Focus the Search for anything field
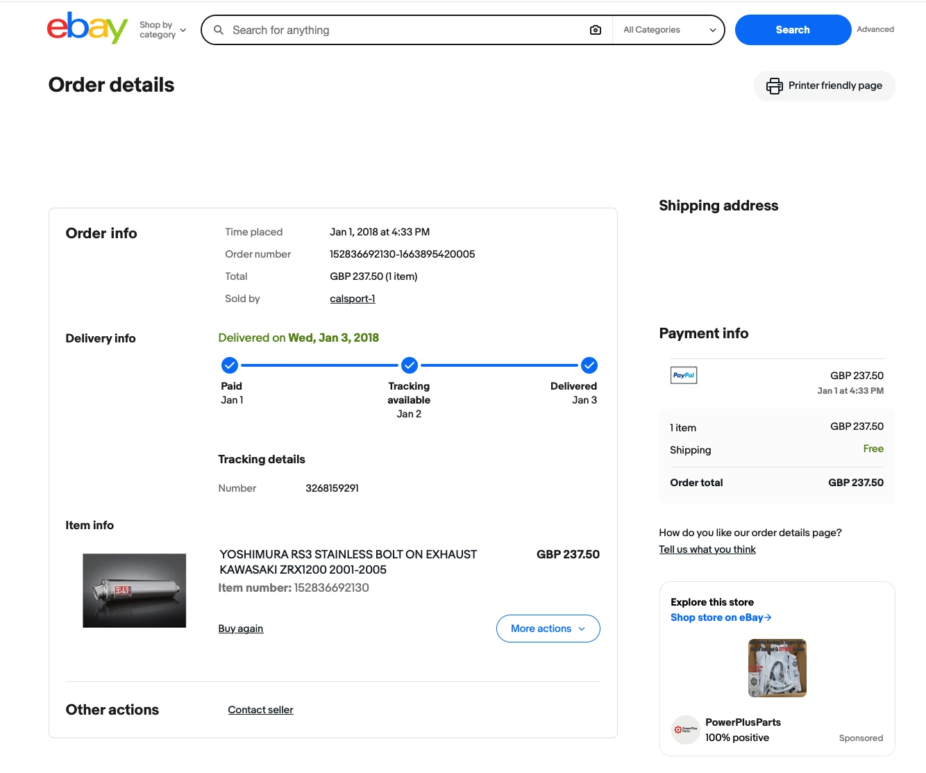Image resolution: width=926 pixels, height=773 pixels. [406, 30]
